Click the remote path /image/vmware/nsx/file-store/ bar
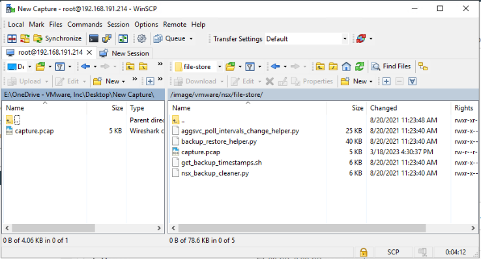481x259 pixels. pyautogui.click(x=324, y=94)
